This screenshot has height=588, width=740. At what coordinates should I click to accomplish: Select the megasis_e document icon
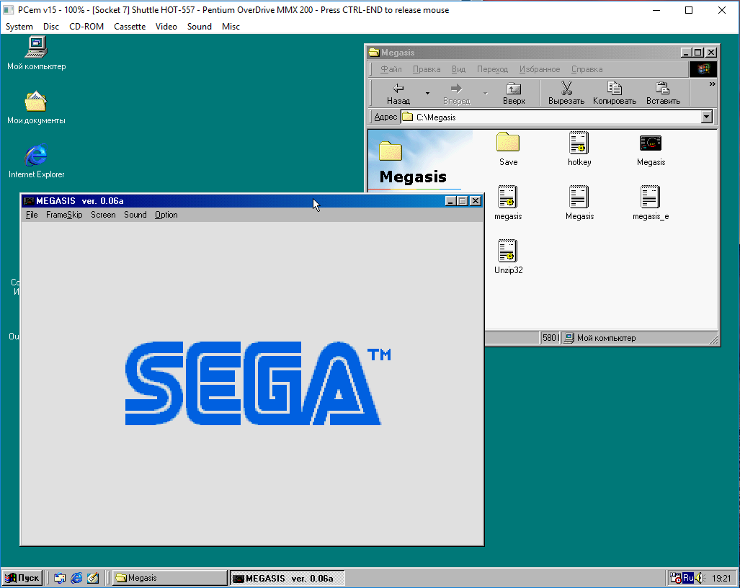[650, 197]
